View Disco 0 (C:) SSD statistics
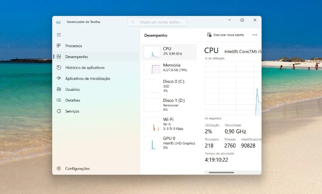This screenshot has width=322, height=194. (169, 86)
